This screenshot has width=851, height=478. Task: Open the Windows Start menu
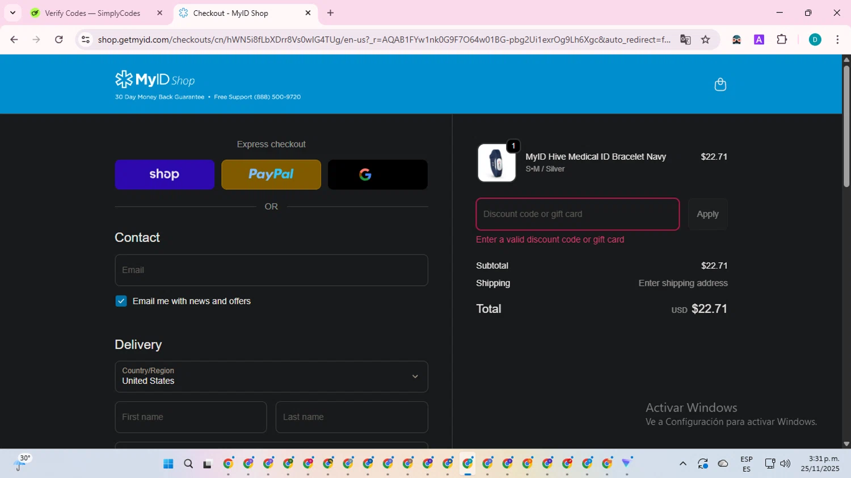click(168, 464)
